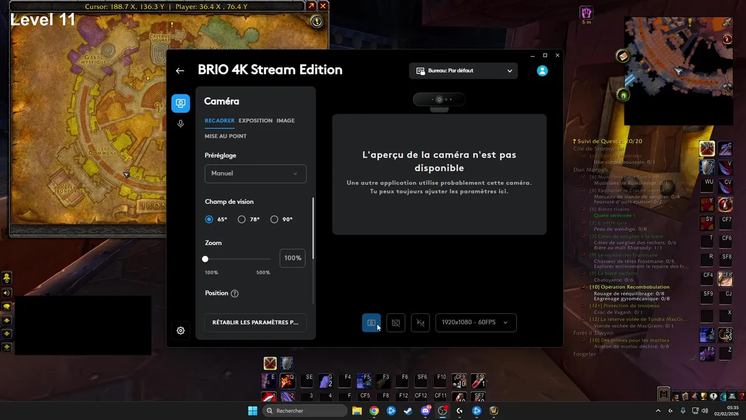
Task: Open the microphone settings sidebar icon
Action: pos(181,124)
